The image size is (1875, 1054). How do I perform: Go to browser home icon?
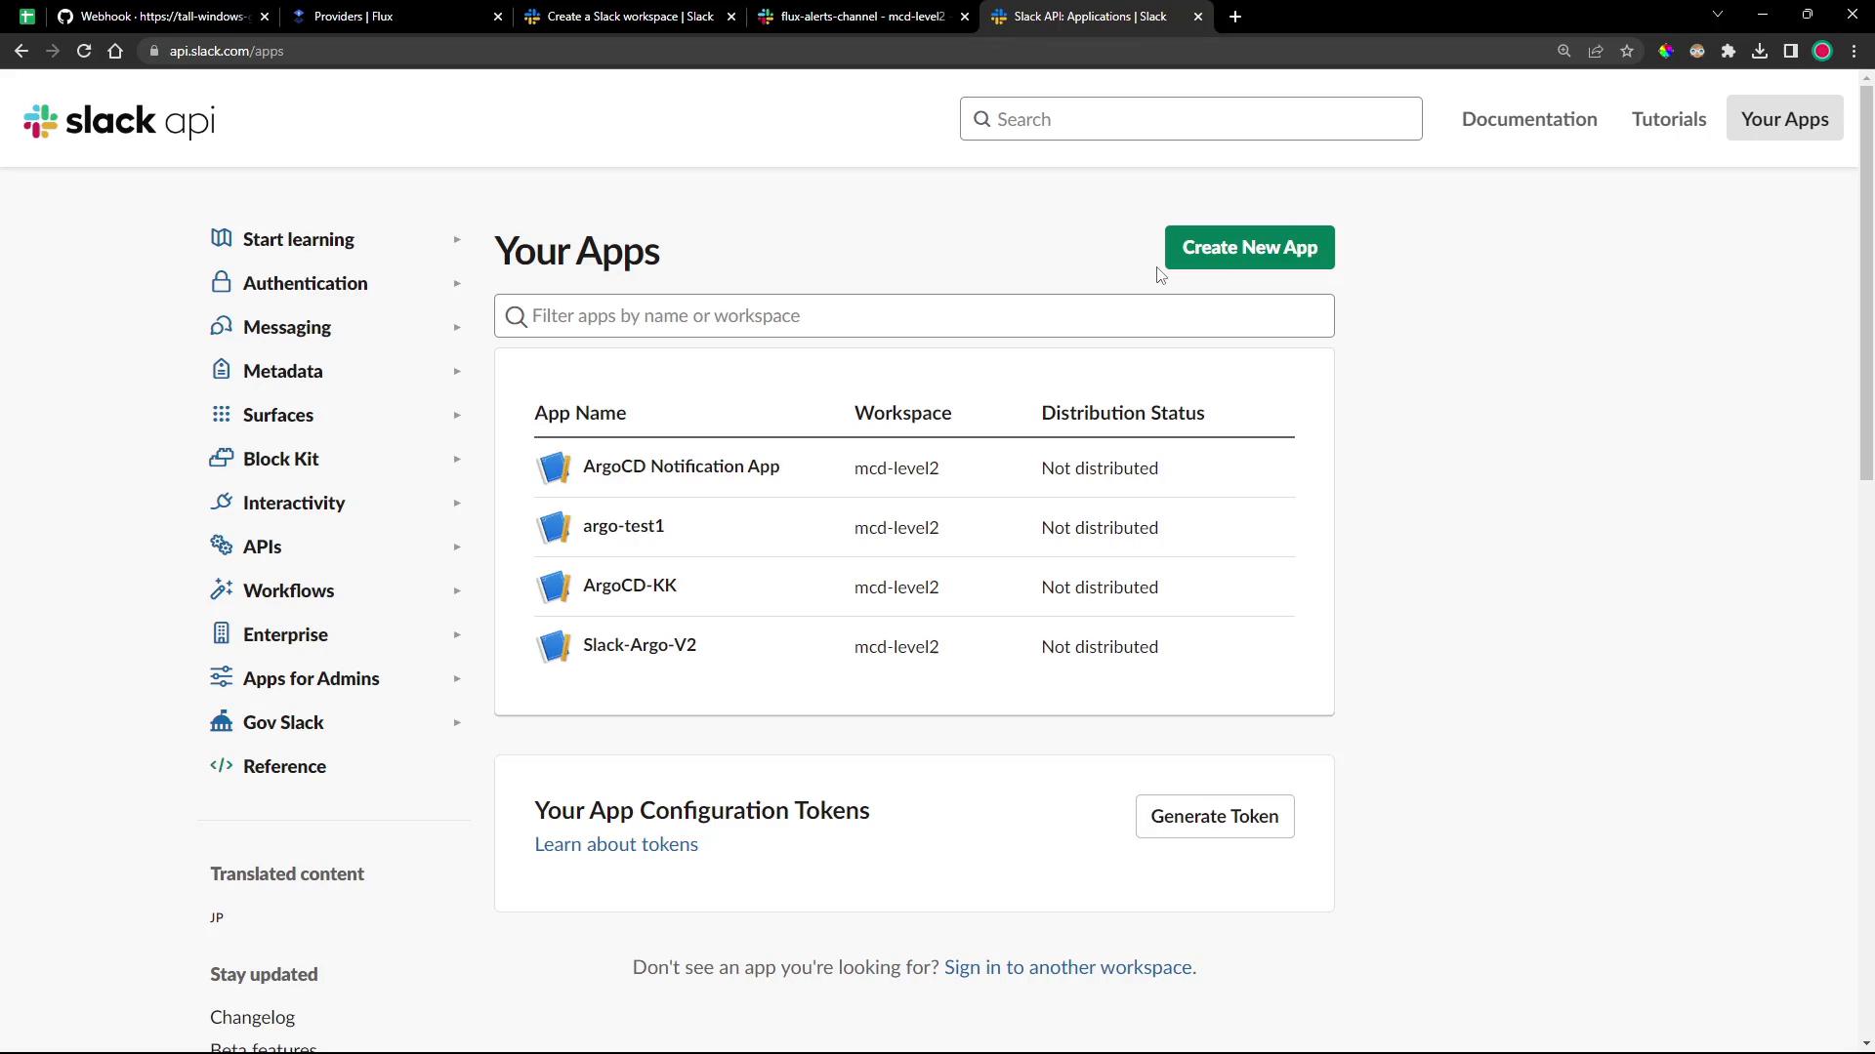(x=115, y=51)
